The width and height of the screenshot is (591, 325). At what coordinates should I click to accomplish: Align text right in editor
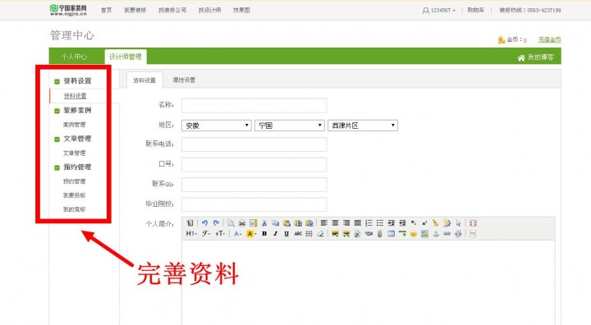pos(346,223)
